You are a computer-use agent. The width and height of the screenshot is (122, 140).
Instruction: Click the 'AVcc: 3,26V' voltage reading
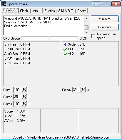coord(15,121)
